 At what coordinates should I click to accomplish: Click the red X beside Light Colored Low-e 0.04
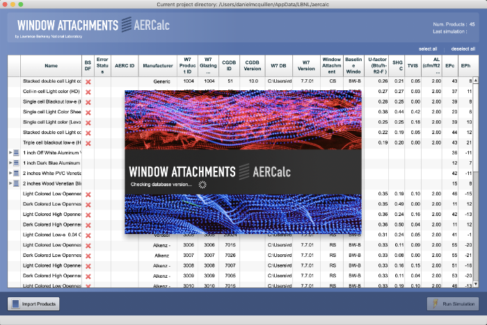tap(88, 235)
